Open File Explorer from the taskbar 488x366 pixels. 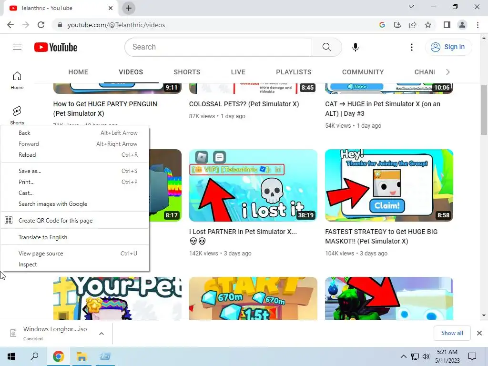[x=81, y=356]
